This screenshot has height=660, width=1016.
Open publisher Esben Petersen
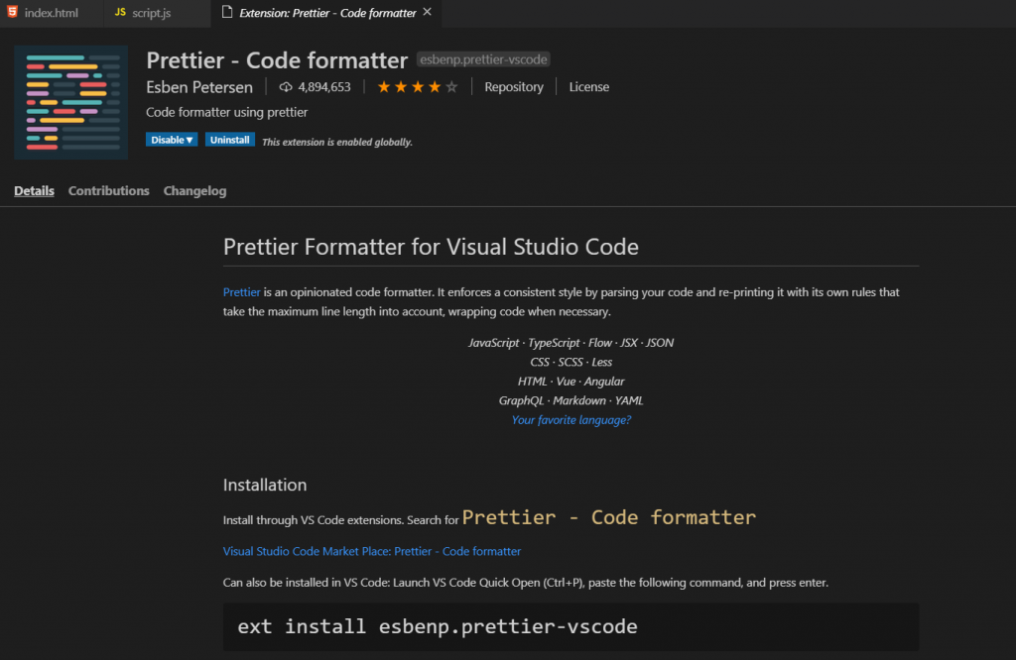tap(199, 87)
